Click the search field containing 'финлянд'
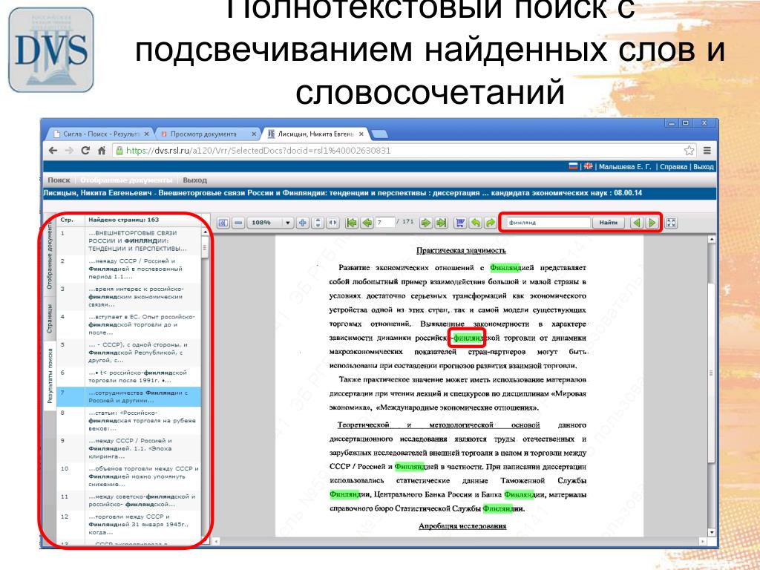Viewport: 760px width, 570px height. pos(547,223)
